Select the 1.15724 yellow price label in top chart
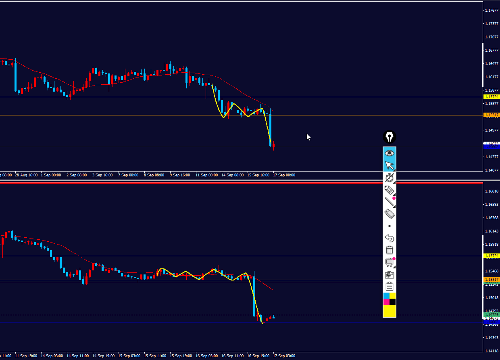Viewport: 500px width, 360px height. (x=492, y=97)
